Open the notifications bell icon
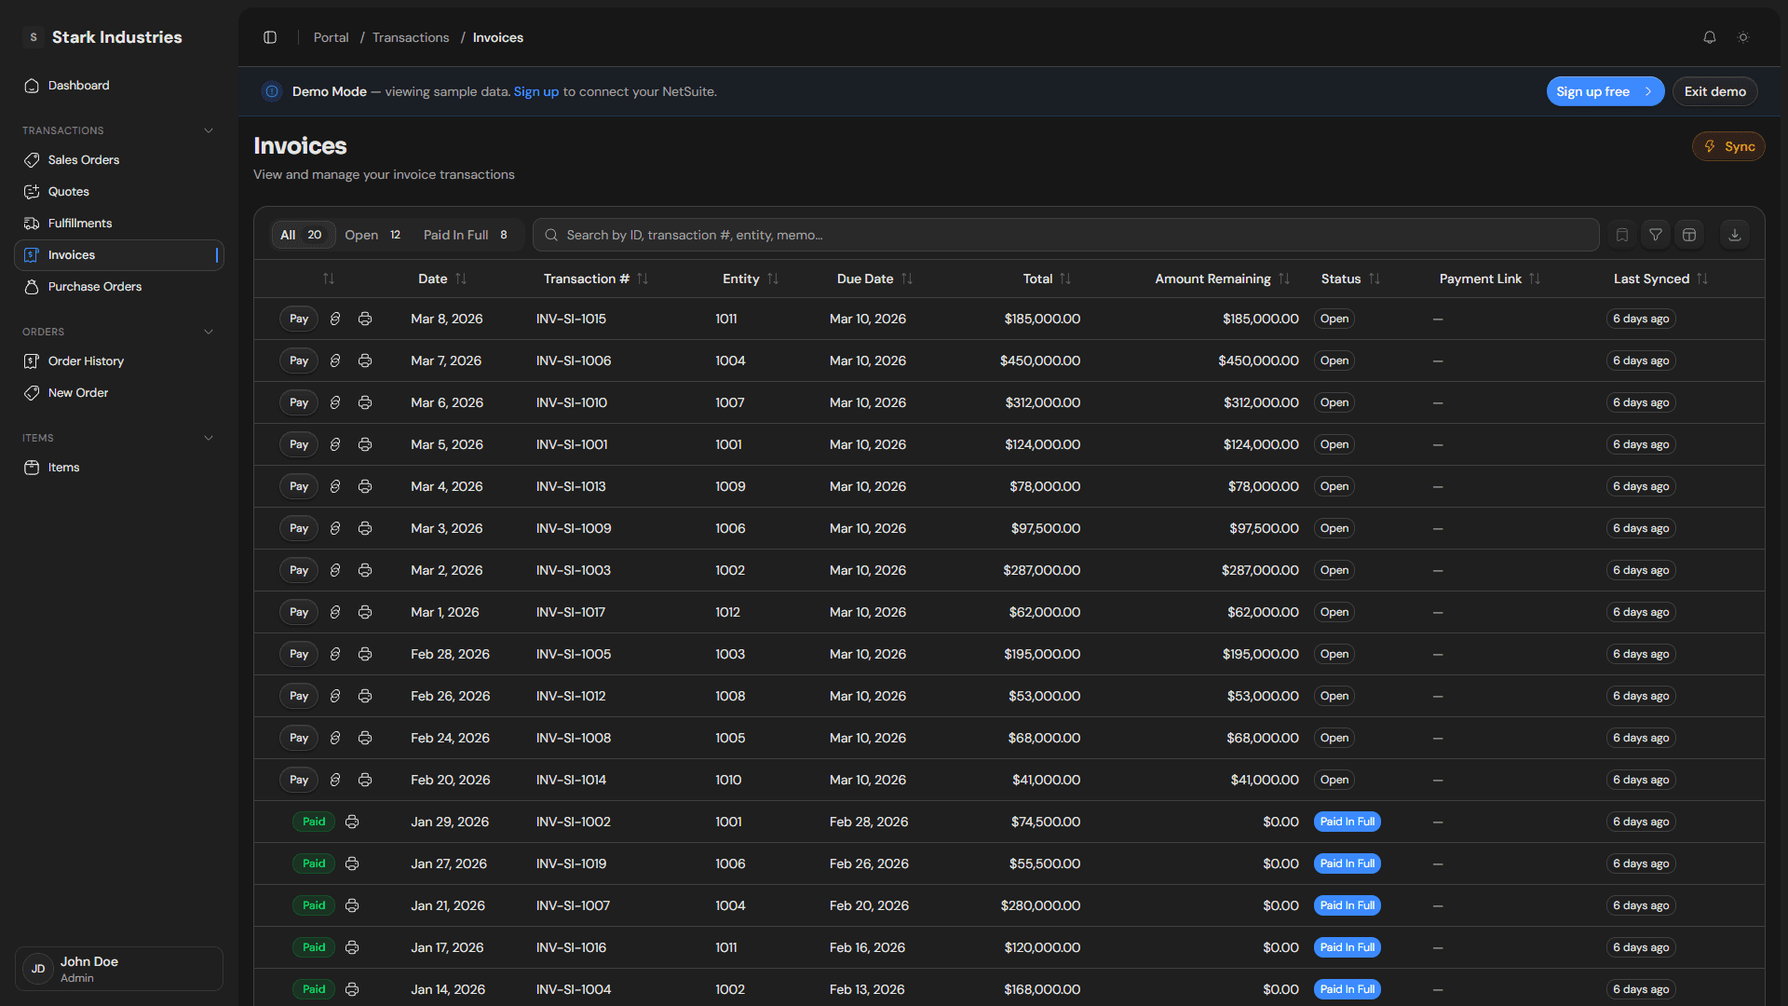Image resolution: width=1788 pixels, height=1006 pixels. tap(1710, 37)
